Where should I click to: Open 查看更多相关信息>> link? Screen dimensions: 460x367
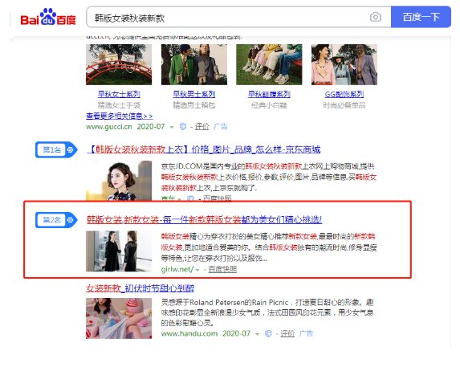point(120,116)
